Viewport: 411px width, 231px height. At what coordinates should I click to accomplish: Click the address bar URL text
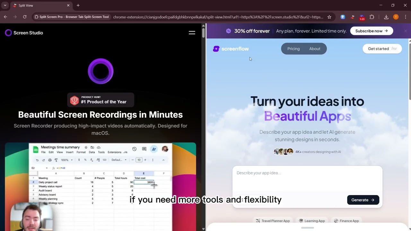(x=218, y=17)
